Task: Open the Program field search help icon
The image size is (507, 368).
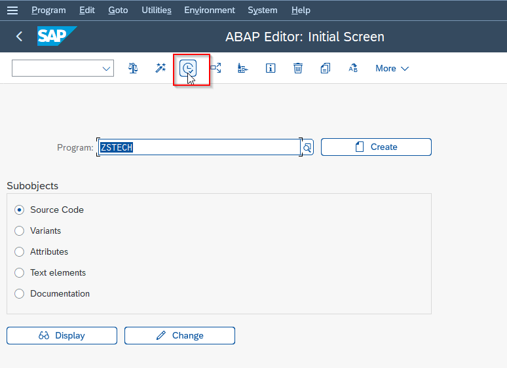Action: 307,147
